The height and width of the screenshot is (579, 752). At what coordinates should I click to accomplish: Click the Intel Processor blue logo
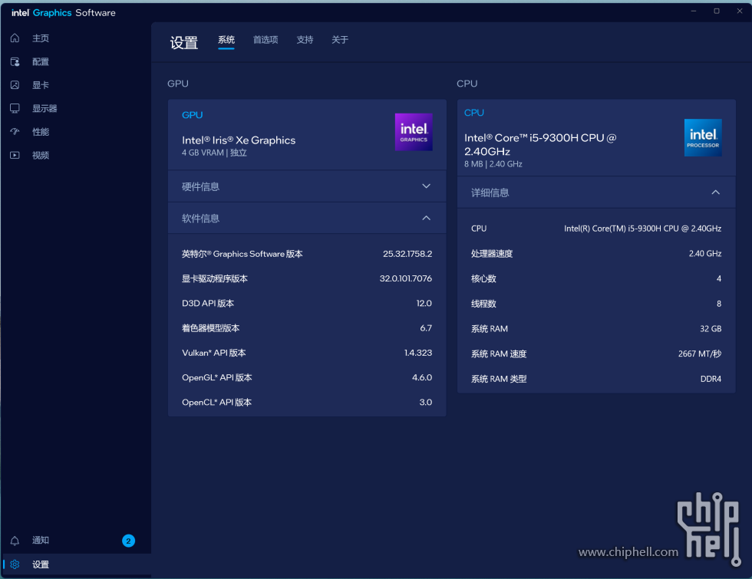click(703, 138)
